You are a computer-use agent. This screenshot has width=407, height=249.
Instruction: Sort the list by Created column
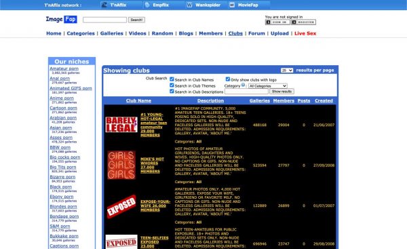[x=324, y=100]
